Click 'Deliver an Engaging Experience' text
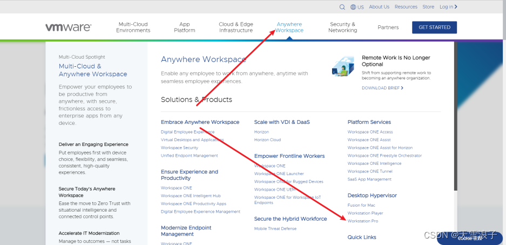The height and width of the screenshot is (245, 506). click(x=93, y=144)
